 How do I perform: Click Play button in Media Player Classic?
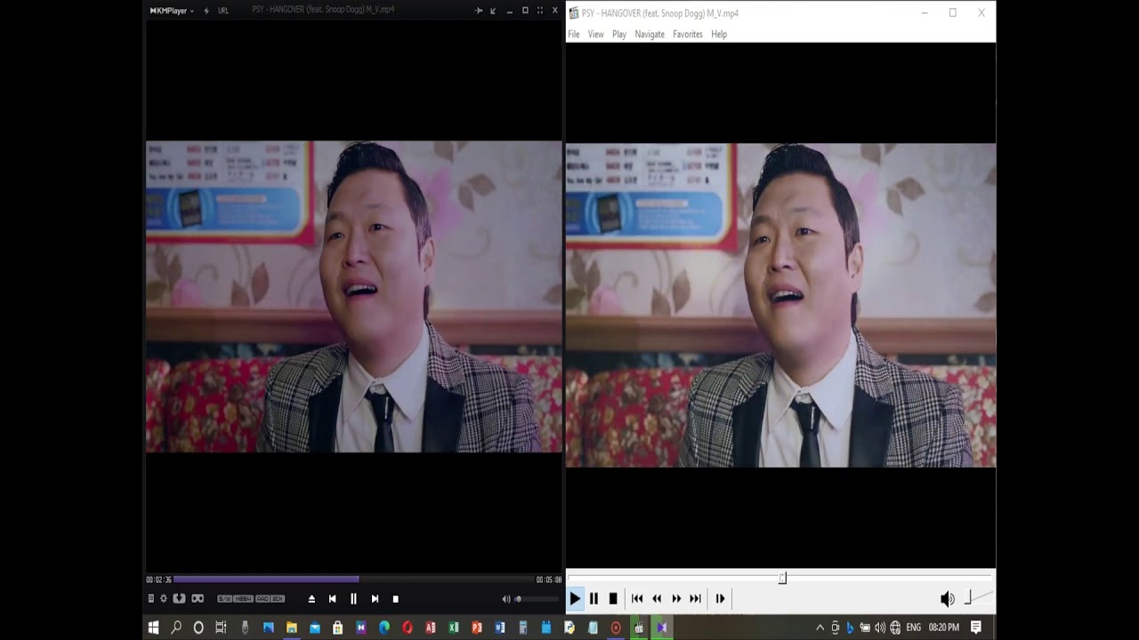575,599
